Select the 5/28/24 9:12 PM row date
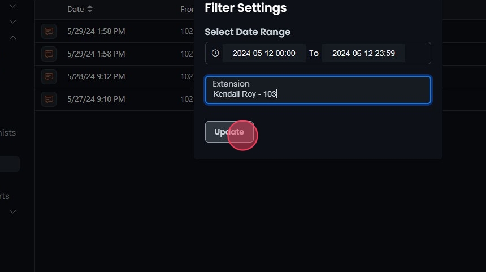 click(x=96, y=76)
